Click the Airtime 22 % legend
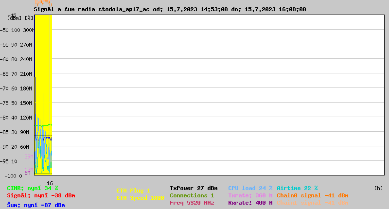Viewport: 389px width, 209px height. (x=297, y=188)
